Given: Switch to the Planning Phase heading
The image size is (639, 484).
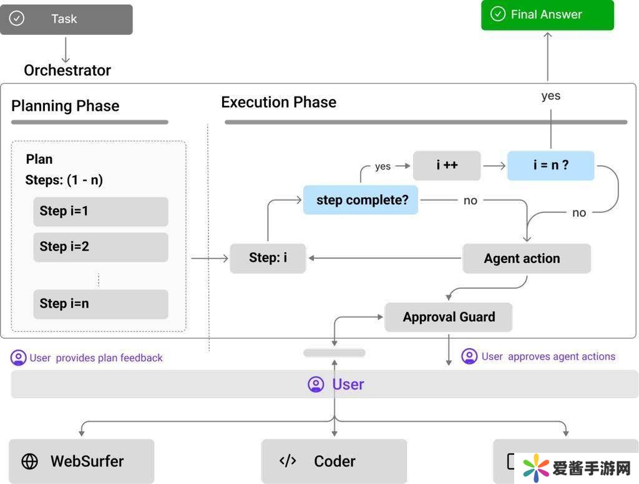Looking at the screenshot, I should (x=66, y=106).
